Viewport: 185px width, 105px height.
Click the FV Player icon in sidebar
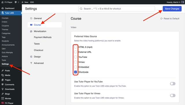(3, 103)
